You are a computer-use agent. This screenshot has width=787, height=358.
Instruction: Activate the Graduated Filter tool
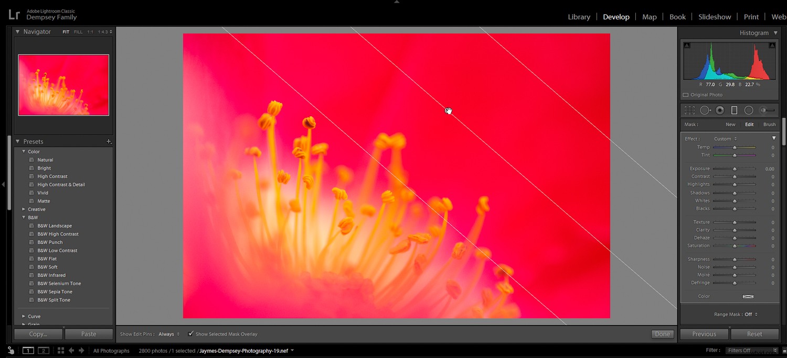[x=734, y=110]
